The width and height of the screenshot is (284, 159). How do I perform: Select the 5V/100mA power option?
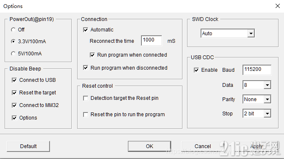13,54
